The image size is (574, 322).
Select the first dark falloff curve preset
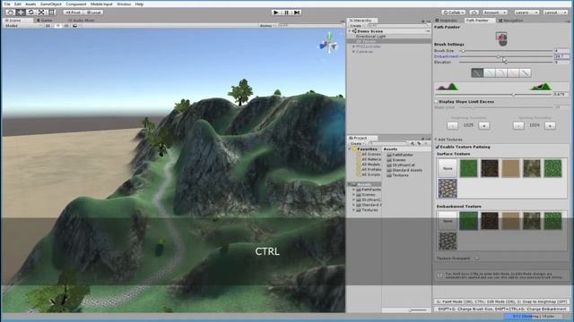477,72
